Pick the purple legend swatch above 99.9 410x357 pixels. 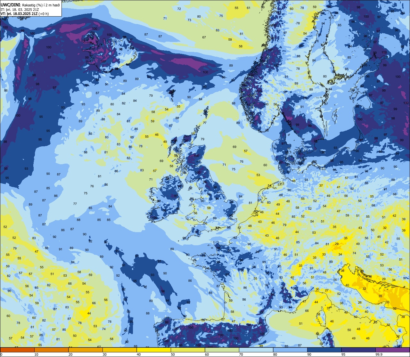pyautogui.click(x=393, y=350)
